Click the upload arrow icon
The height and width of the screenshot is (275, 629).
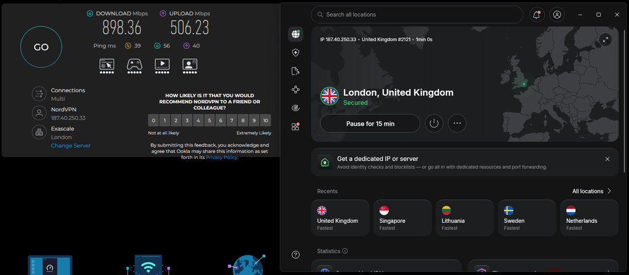(x=163, y=14)
